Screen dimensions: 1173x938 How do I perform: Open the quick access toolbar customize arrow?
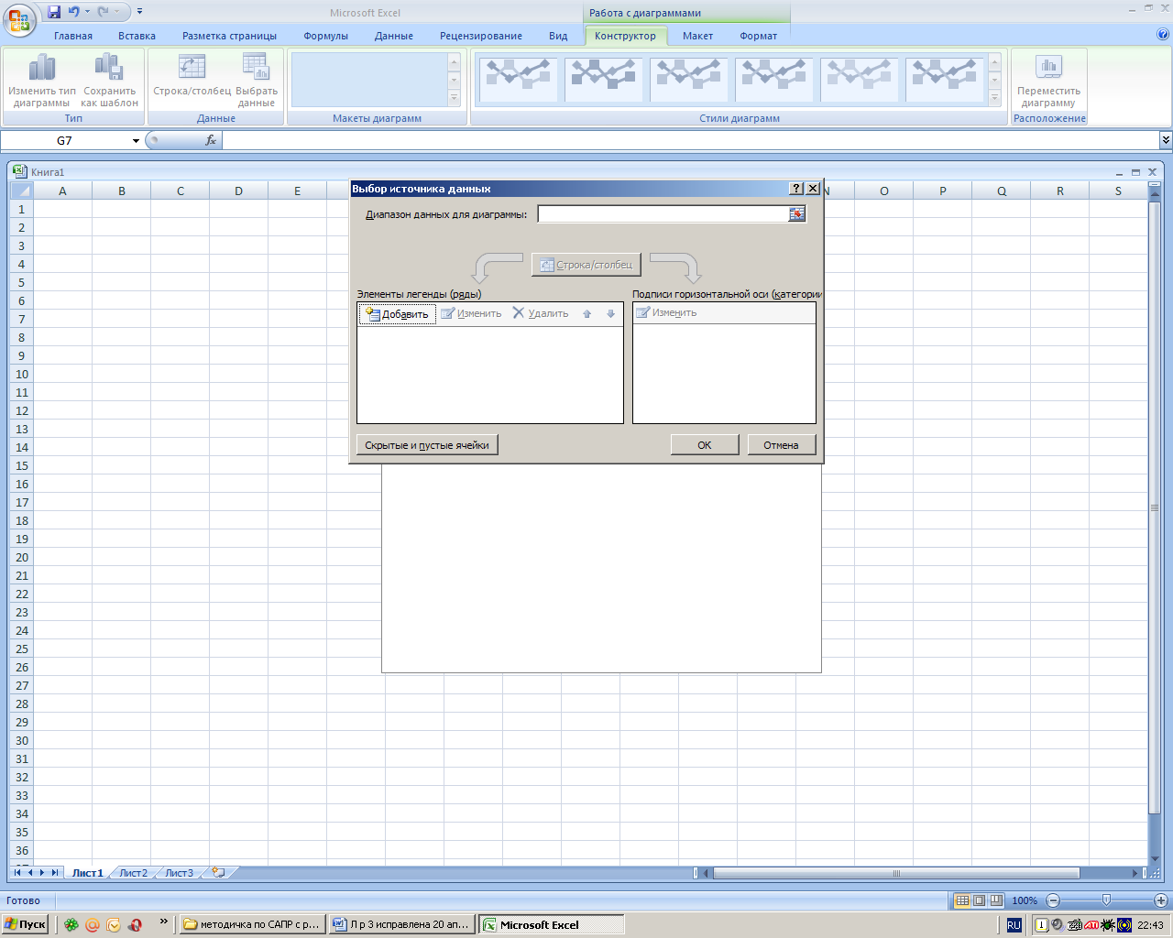pyautogui.click(x=140, y=12)
